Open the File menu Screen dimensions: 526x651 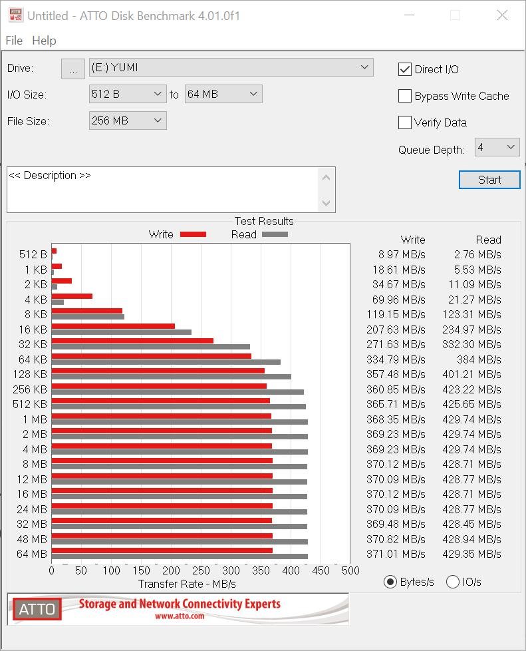(x=14, y=41)
